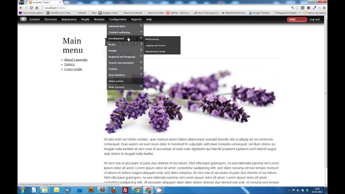
Task: Open the Pingdom Tools bookmark
Action: coord(108,13)
